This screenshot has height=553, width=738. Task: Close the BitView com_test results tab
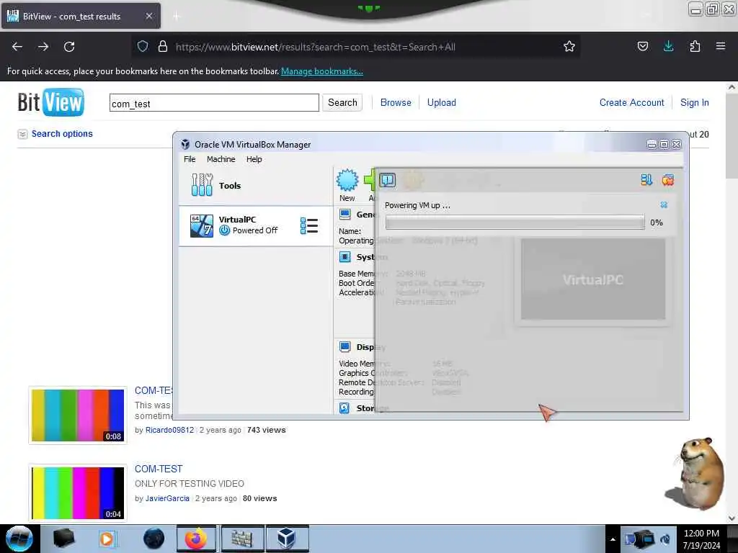[x=149, y=16]
